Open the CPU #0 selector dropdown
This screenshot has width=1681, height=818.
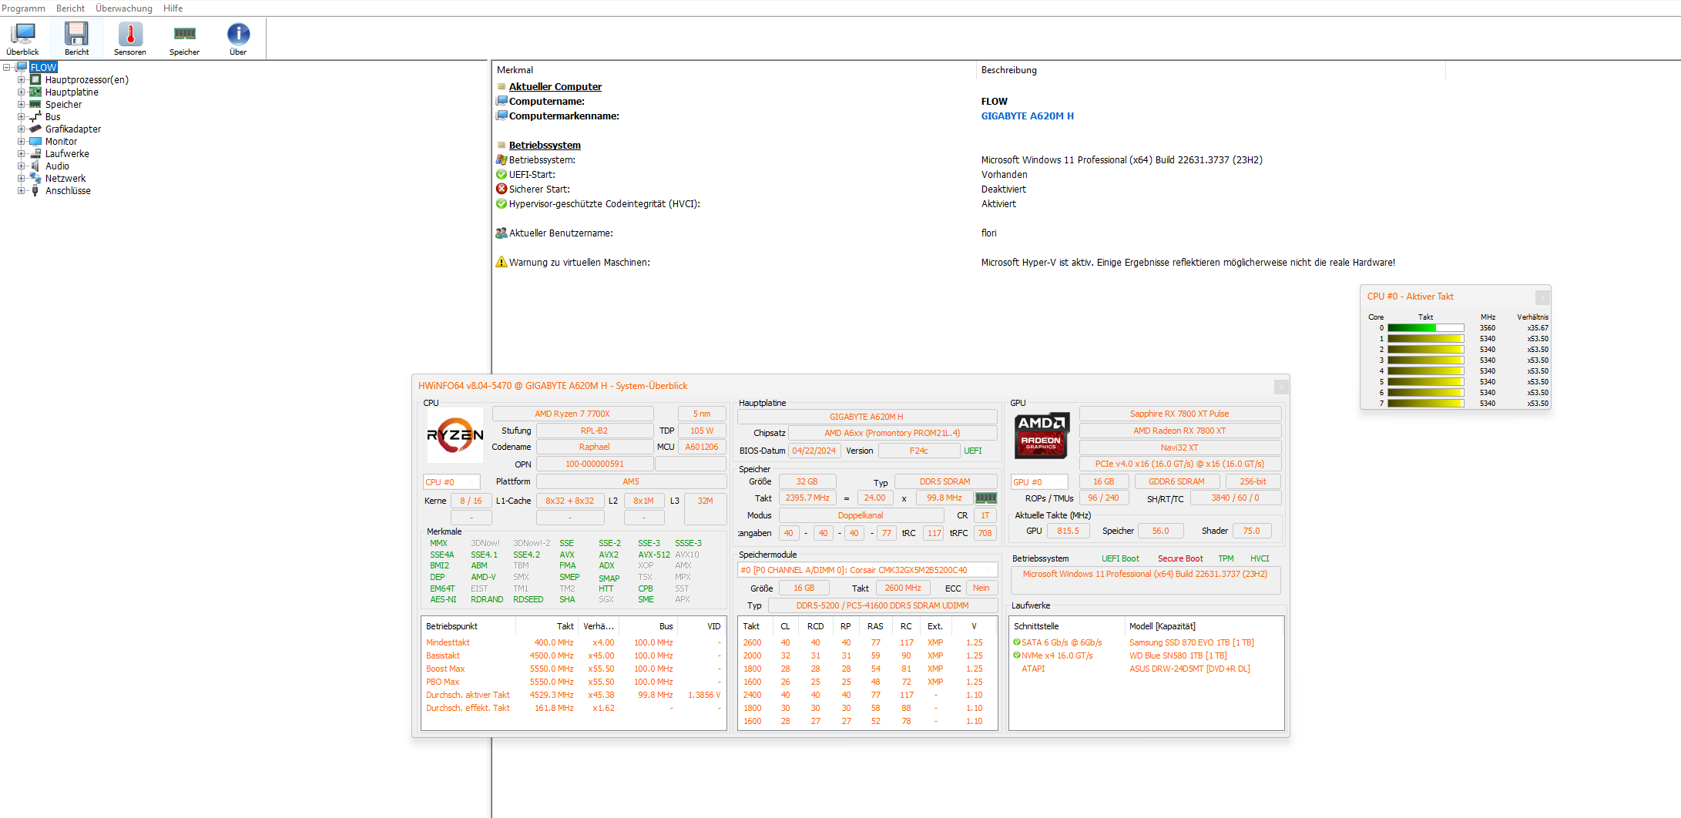451,482
